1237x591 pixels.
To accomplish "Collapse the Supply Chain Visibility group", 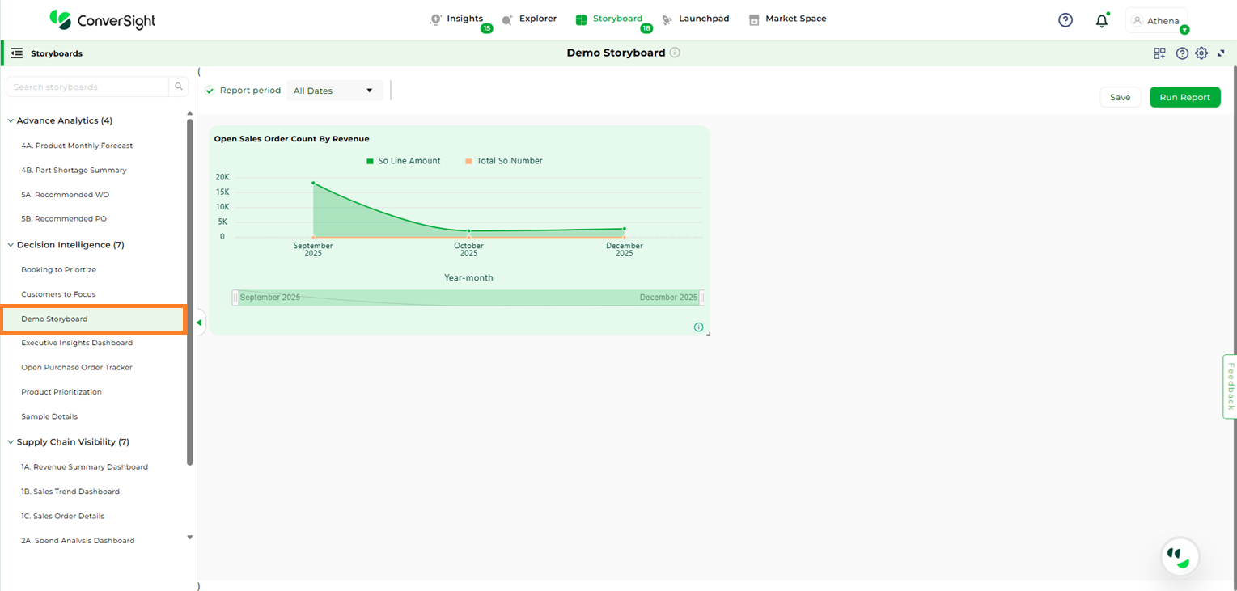I will 11,442.
